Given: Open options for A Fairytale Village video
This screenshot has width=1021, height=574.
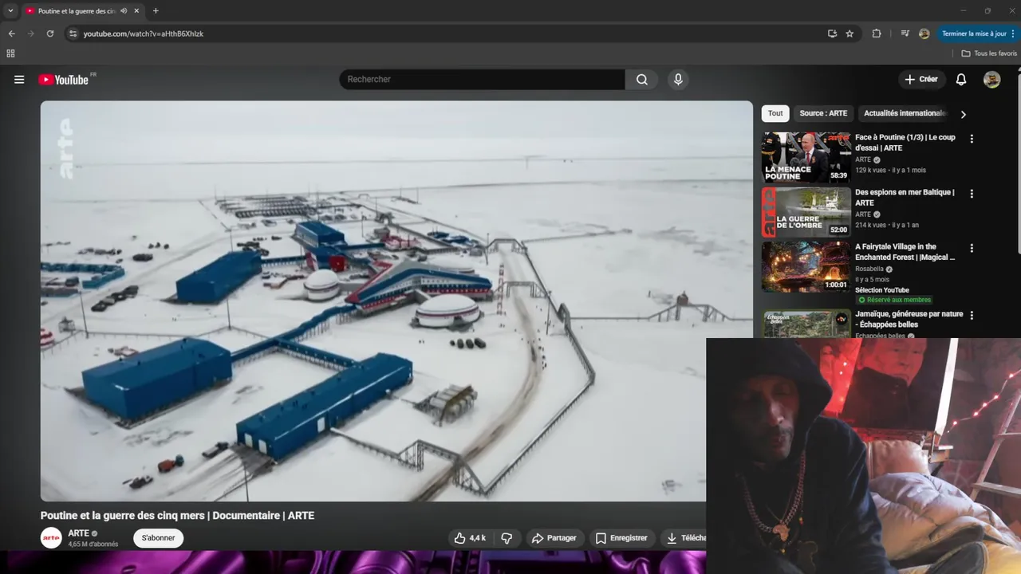Looking at the screenshot, I should point(972,248).
